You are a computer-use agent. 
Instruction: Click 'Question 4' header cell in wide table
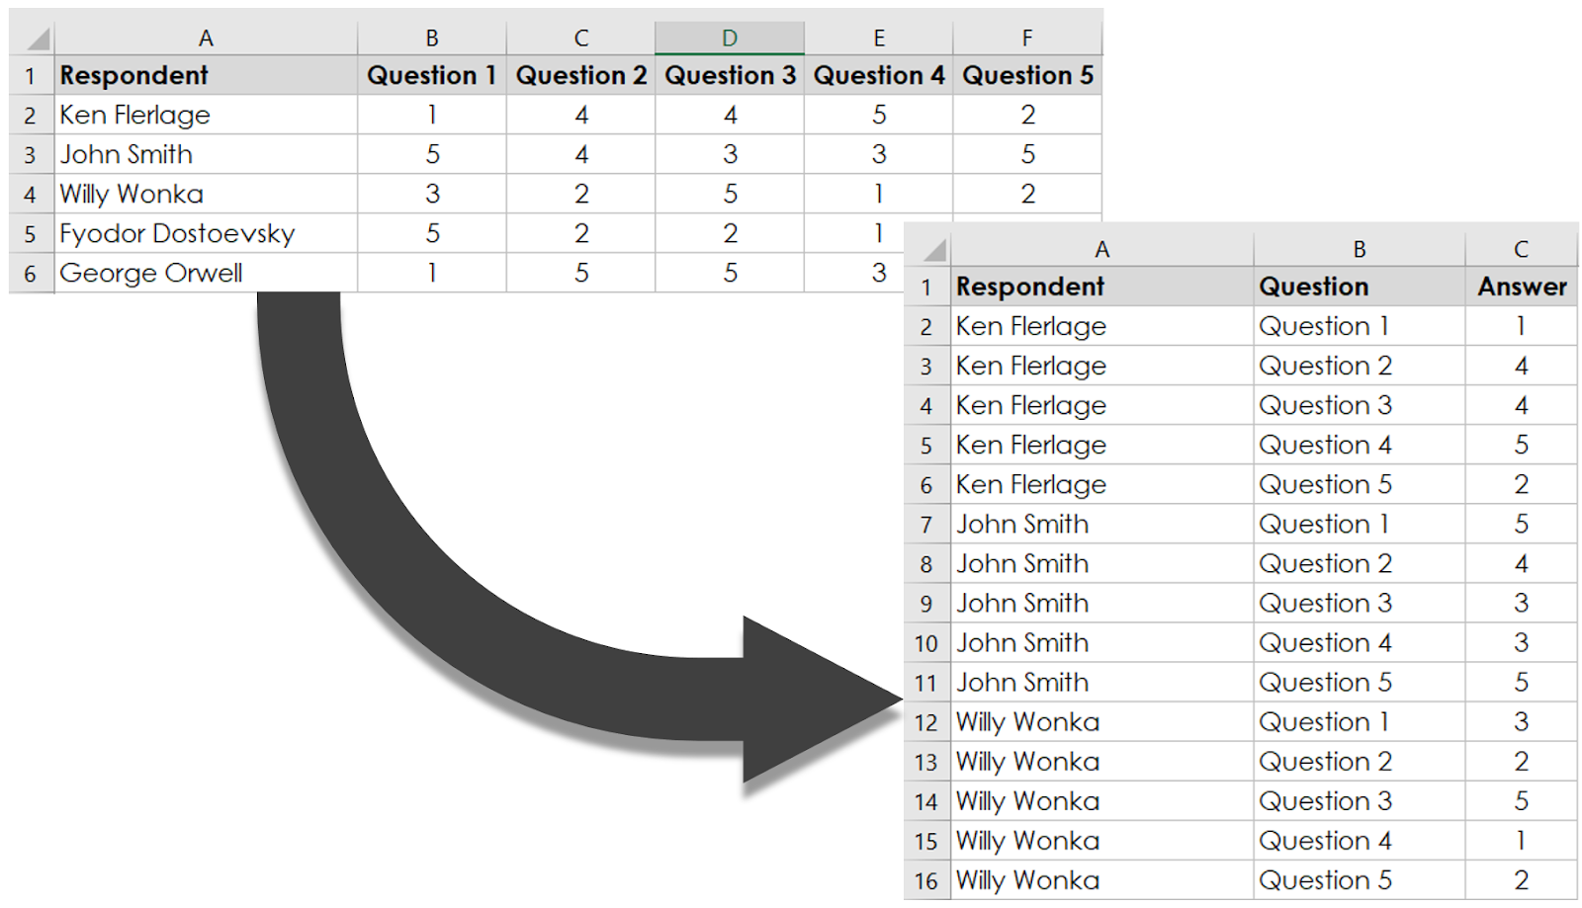click(x=879, y=75)
